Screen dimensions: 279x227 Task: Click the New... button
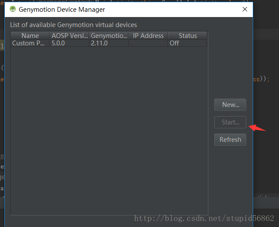[x=230, y=105]
